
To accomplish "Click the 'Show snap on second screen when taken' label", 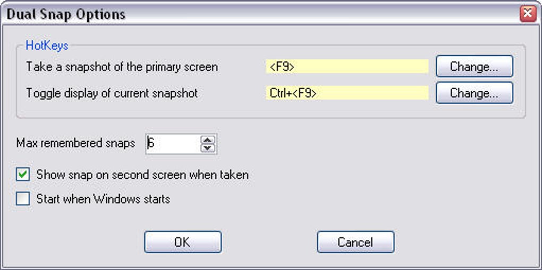I will coord(142,175).
